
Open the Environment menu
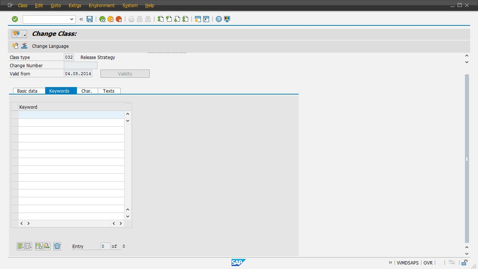102,6
